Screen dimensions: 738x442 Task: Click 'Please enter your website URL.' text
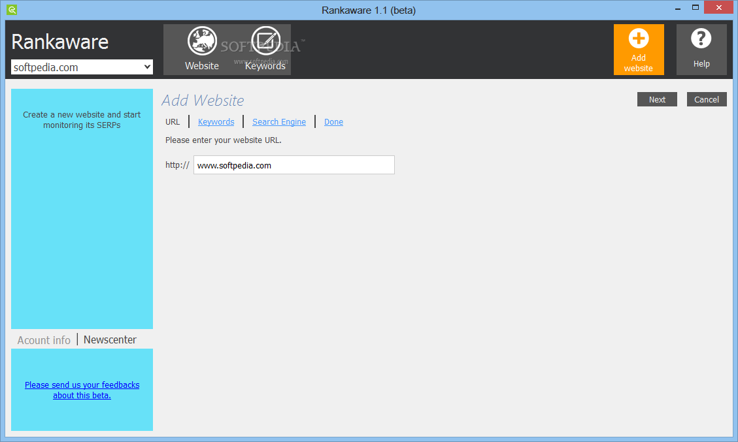click(223, 140)
